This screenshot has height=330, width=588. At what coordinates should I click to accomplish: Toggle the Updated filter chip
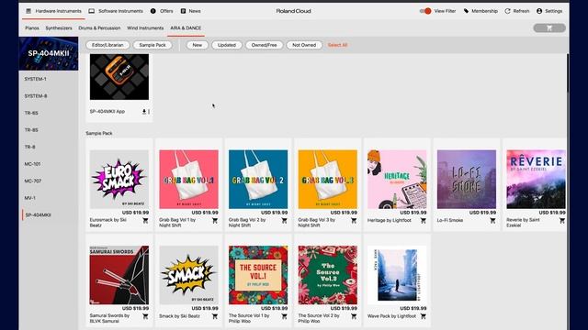[227, 45]
